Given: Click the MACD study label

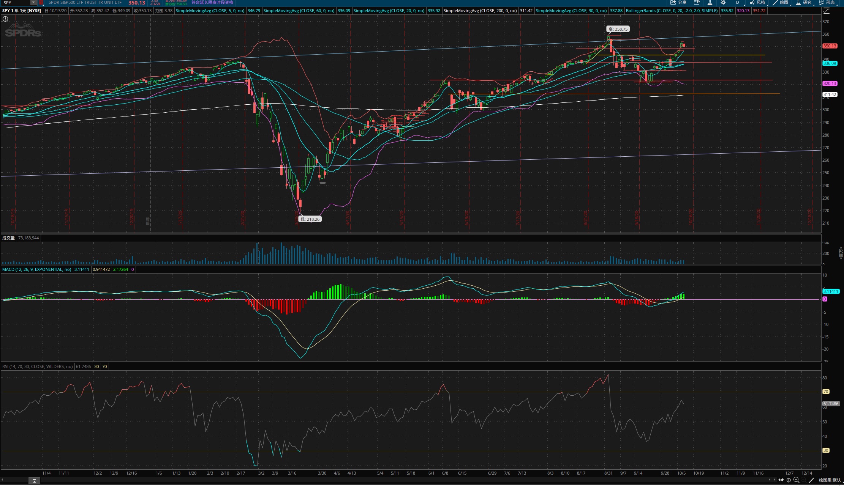Looking at the screenshot, I should point(37,269).
